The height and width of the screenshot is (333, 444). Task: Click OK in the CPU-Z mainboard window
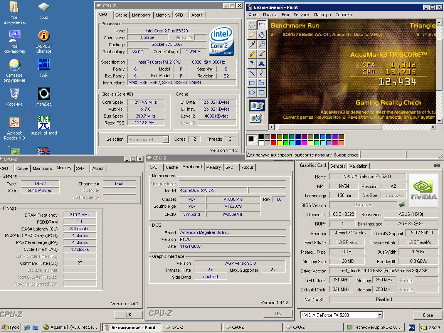[278, 313]
